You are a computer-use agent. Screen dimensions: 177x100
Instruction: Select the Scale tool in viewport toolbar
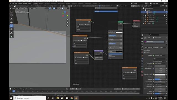11,26
